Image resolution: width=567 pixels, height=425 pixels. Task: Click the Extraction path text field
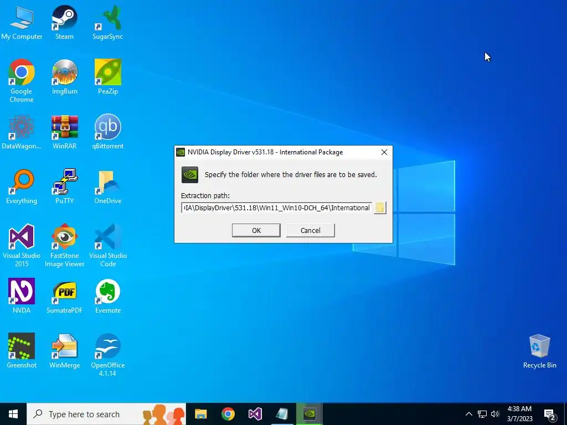pos(277,208)
